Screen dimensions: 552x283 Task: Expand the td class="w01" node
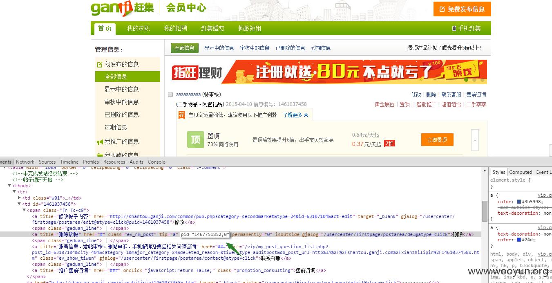click(19, 198)
